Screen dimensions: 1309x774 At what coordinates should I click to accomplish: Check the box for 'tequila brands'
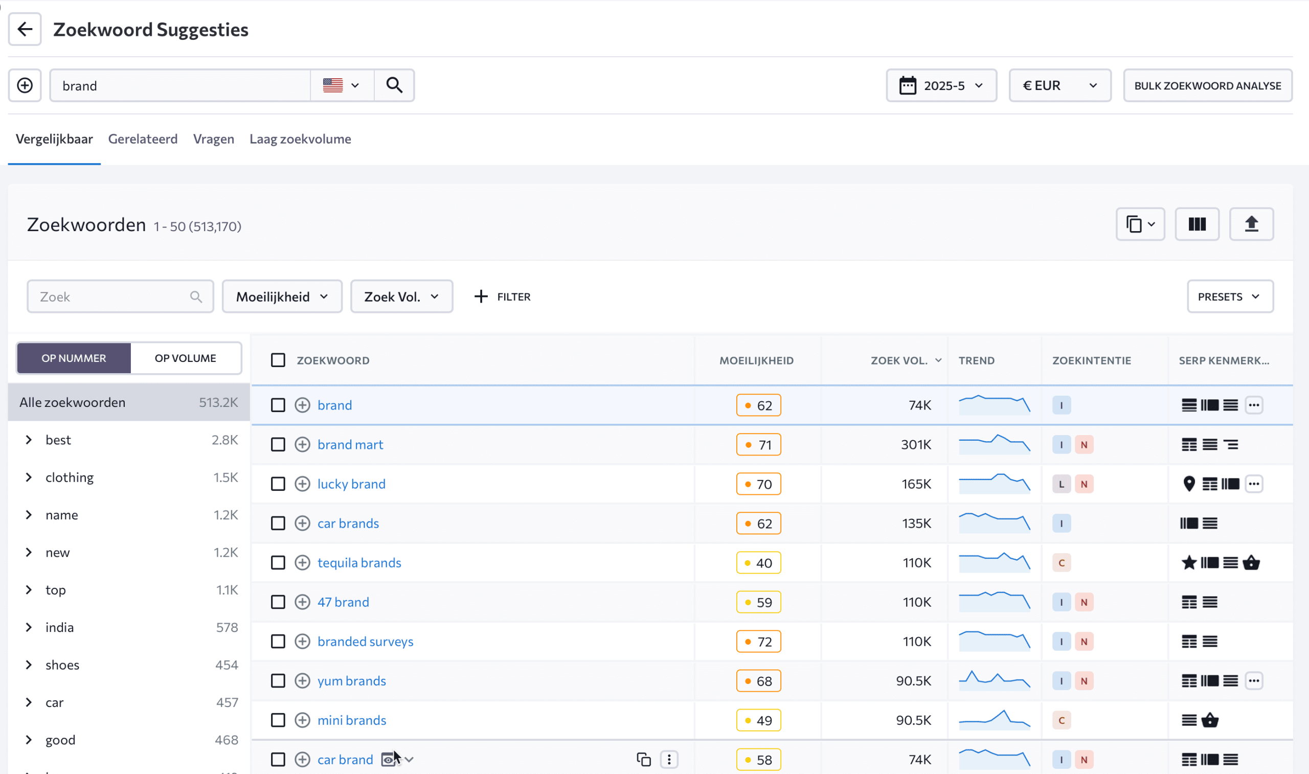click(278, 563)
